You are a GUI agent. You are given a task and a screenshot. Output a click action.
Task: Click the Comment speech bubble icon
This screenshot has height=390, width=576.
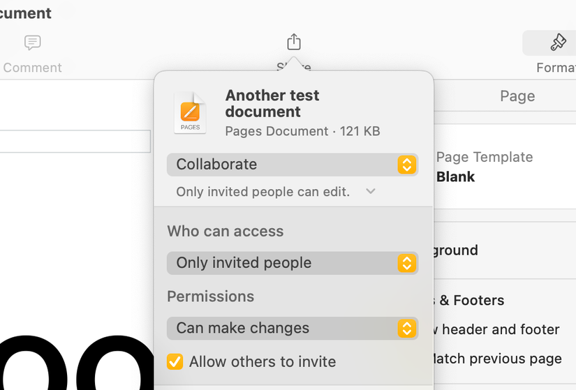(32, 43)
